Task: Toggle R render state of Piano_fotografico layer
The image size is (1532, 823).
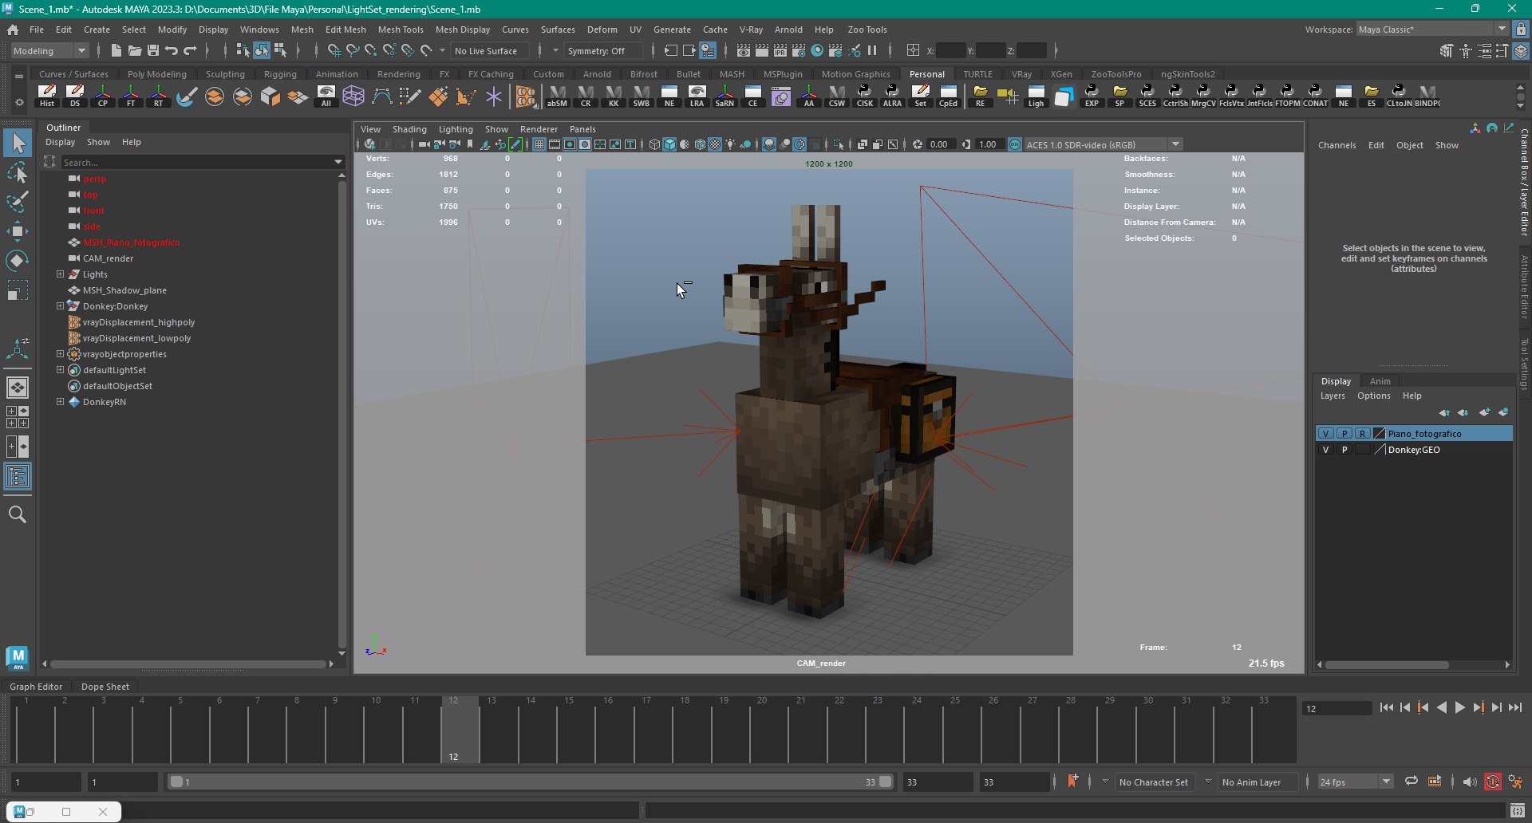Action: (1362, 434)
